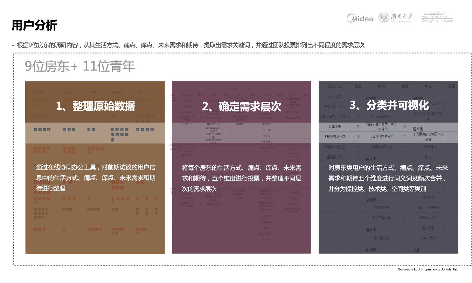Select the slide title 用户分析
Viewport: 472px width, 283px height.
pyautogui.click(x=34, y=26)
